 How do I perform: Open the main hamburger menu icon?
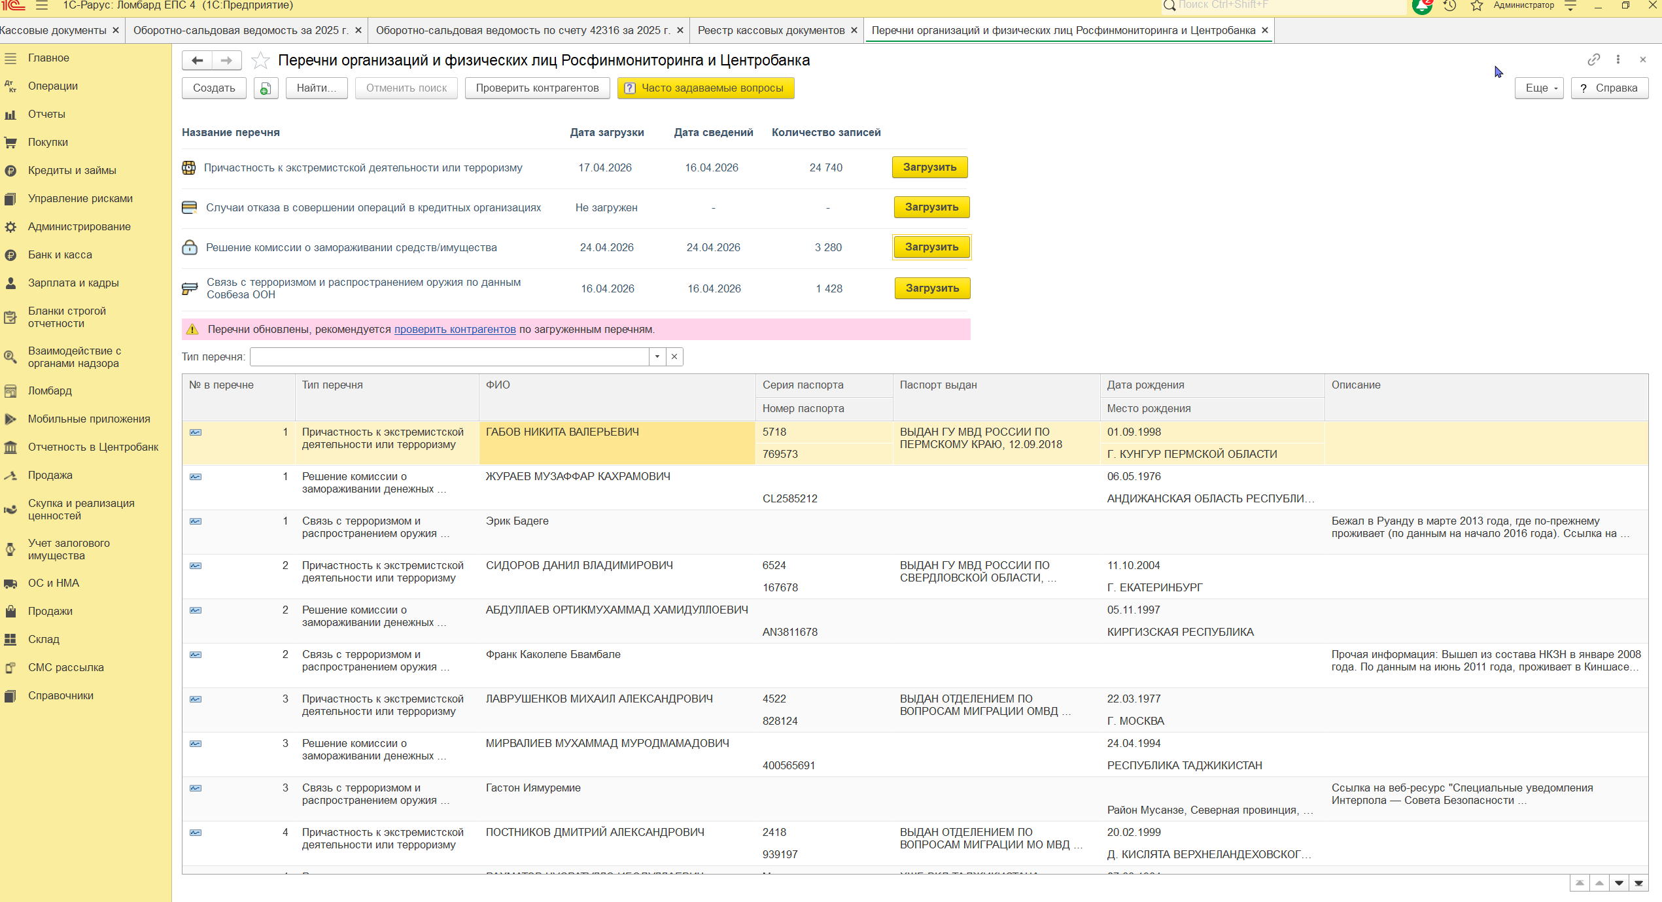(x=42, y=6)
